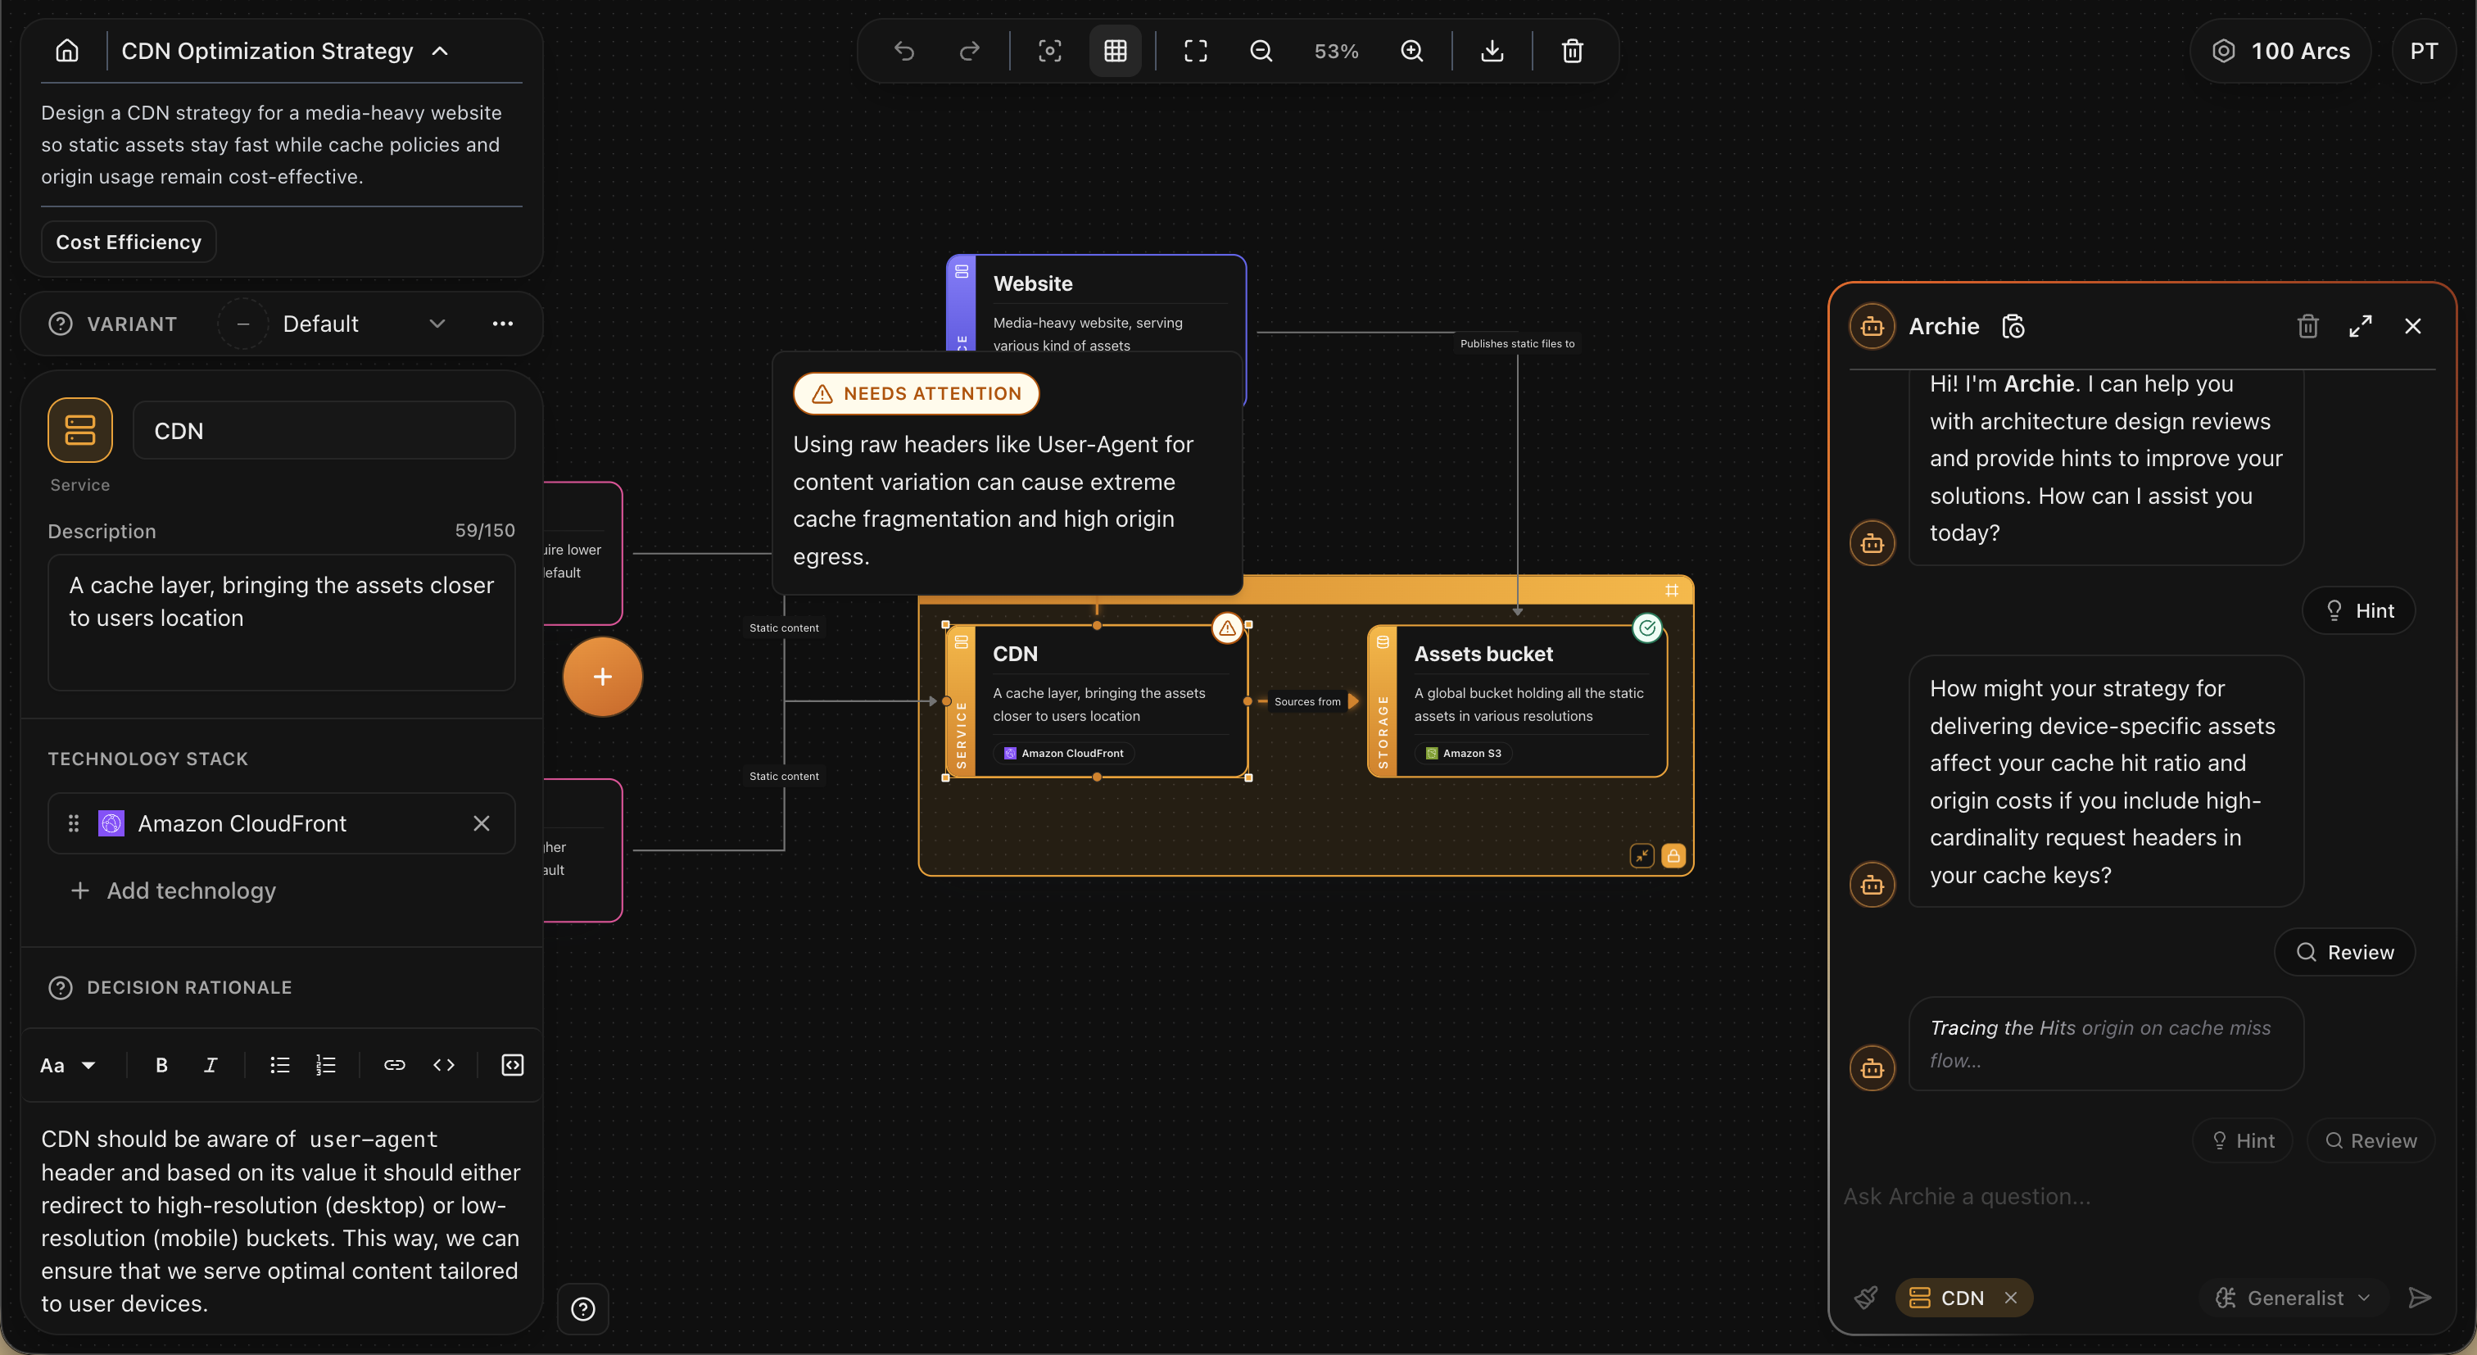Open the Default variant dropdown
Viewport: 2477px width, 1355px height.
[x=437, y=324]
